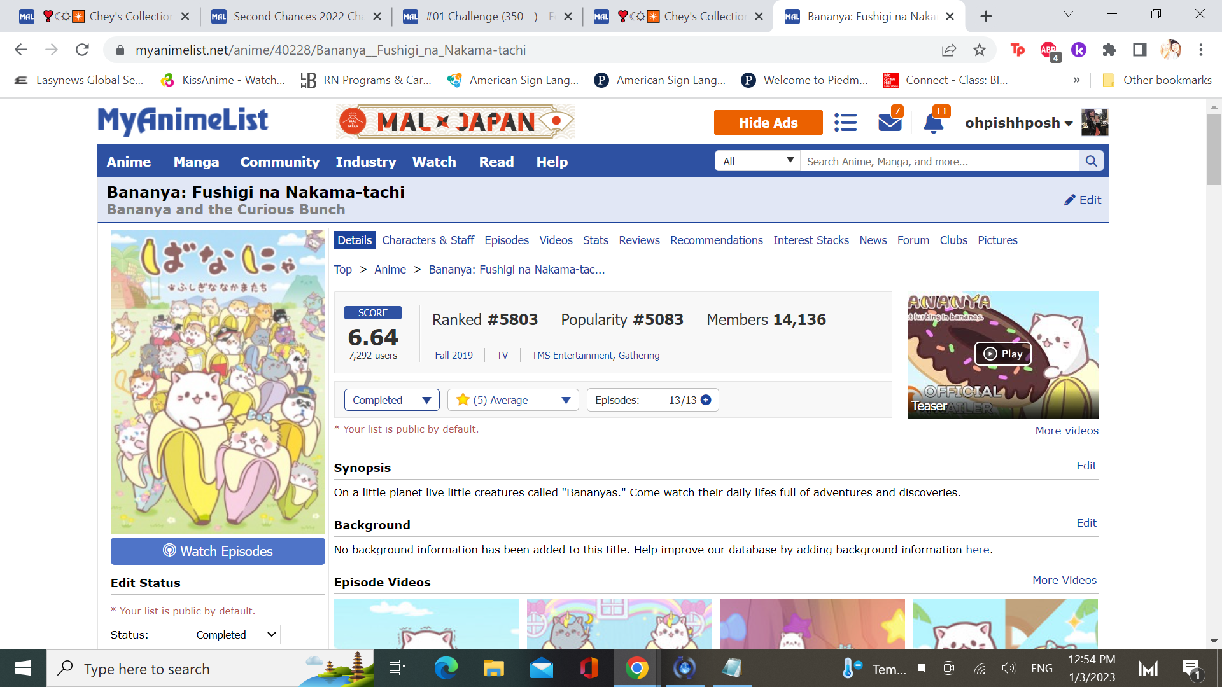1222x687 pixels.
Task: Click the search Anime, Manga input field
Action: [x=940, y=161]
